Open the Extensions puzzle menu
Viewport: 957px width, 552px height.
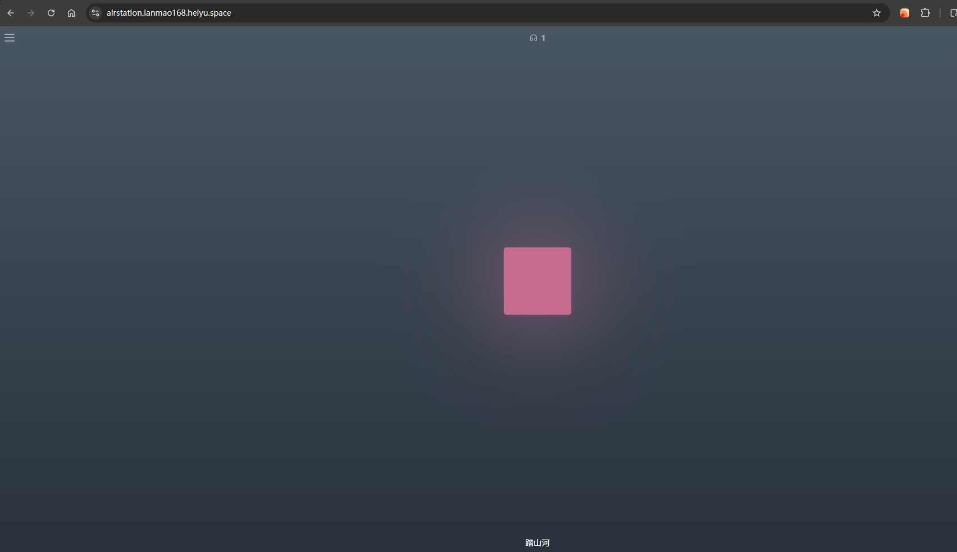coord(925,13)
